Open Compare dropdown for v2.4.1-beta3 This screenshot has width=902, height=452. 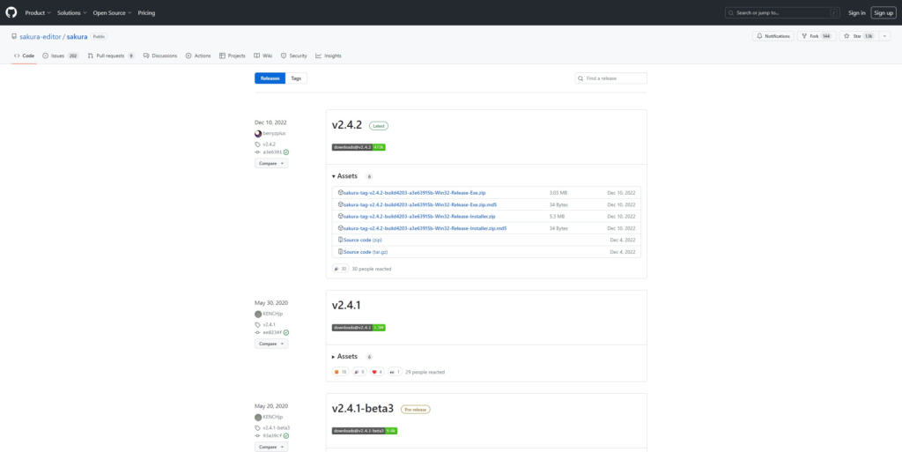[271, 447]
